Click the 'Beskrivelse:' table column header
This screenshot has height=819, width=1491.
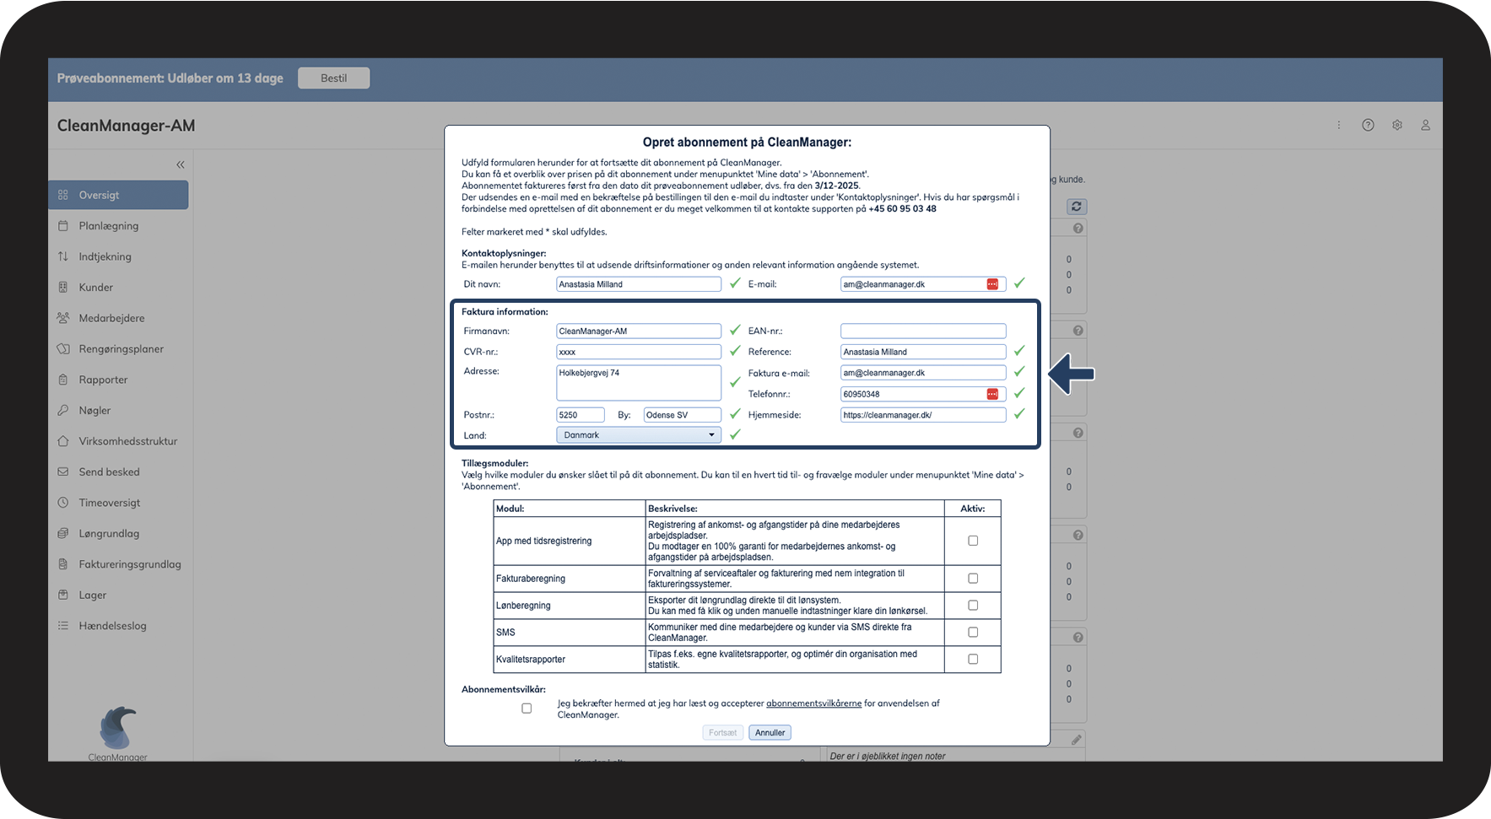[673, 509]
